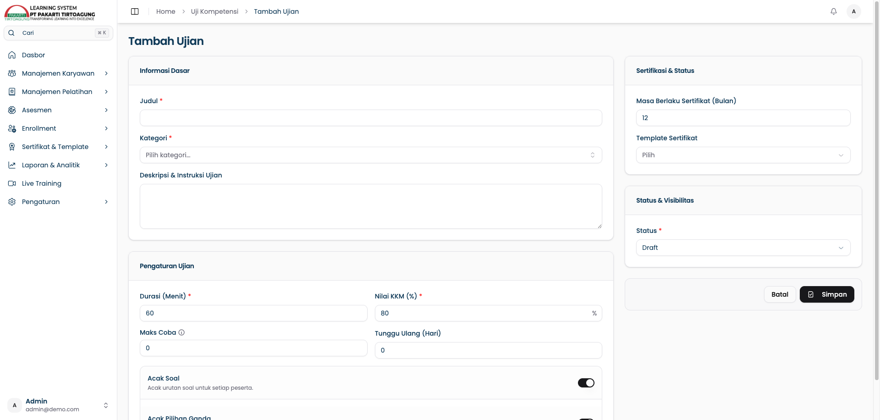
Task: Click the Sertifikat & Template badge icon
Action: pos(12,147)
